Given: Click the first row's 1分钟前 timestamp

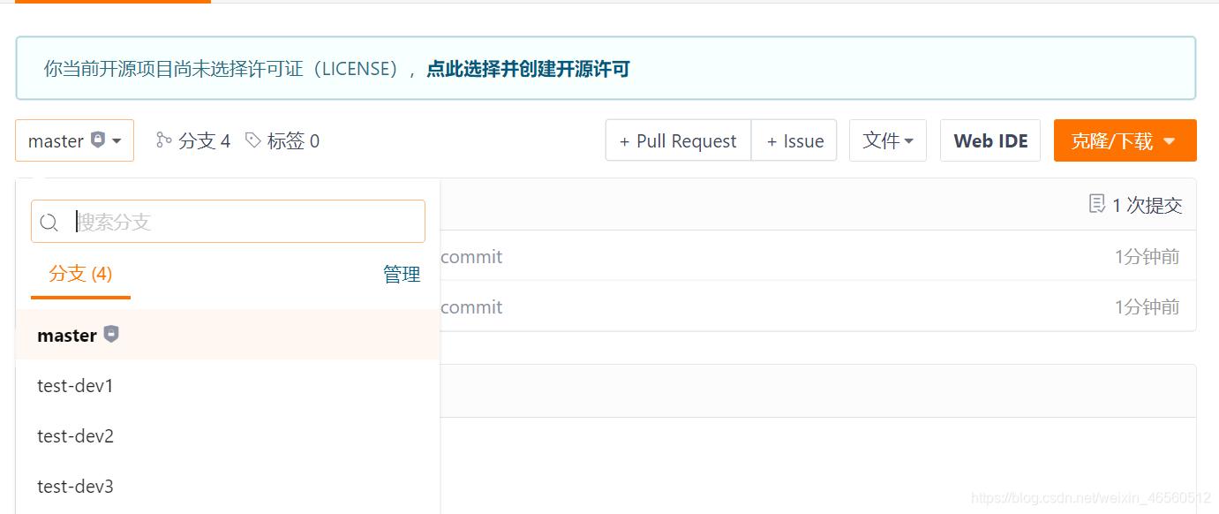Looking at the screenshot, I should [1147, 257].
